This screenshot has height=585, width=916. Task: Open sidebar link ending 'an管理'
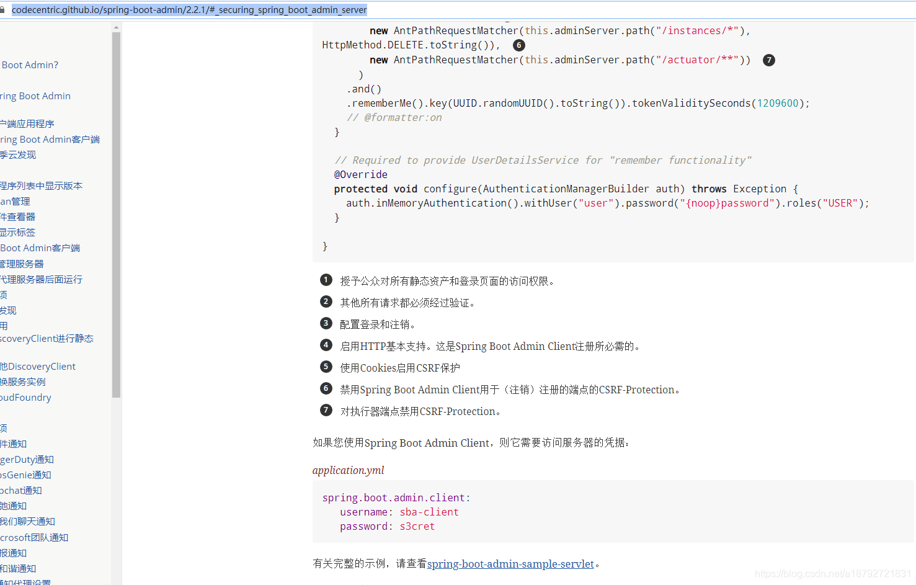[15, 202]
